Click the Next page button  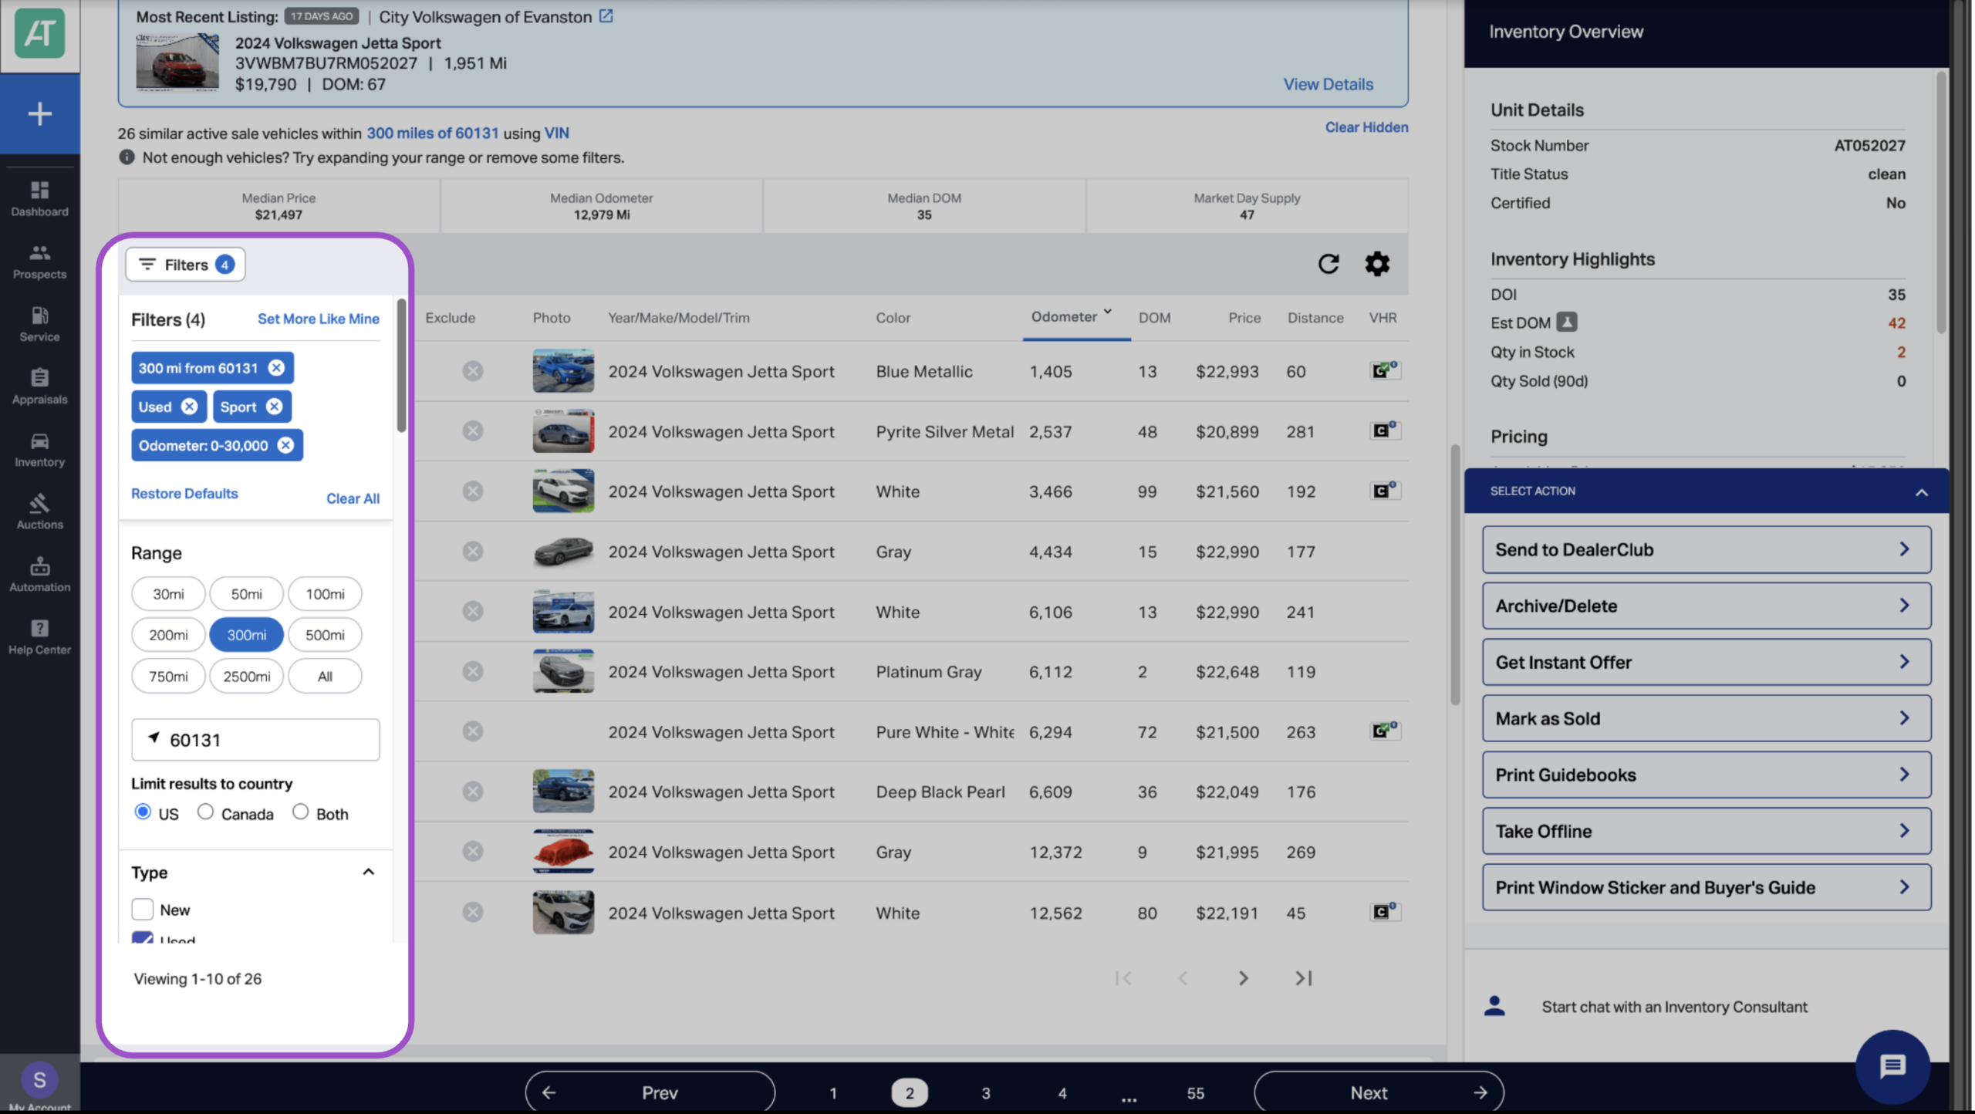pos(1379,1092)
